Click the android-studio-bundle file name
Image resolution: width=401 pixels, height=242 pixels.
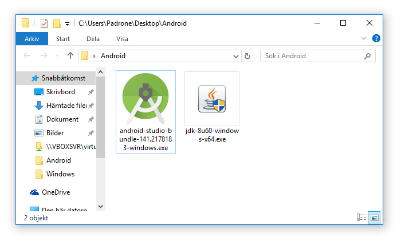(146, 139)
